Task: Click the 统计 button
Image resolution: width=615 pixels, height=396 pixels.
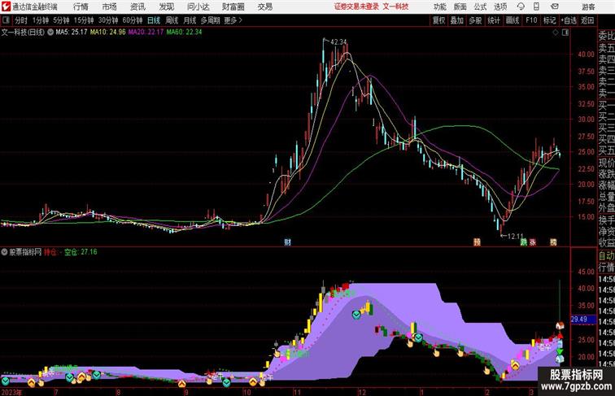Action: coord(494,20)
